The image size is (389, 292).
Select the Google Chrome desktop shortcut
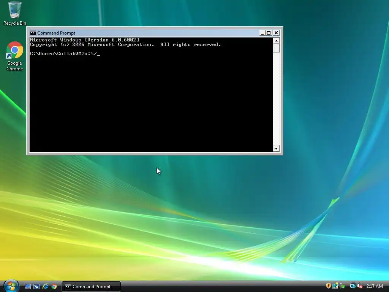(x=15, y=57)
